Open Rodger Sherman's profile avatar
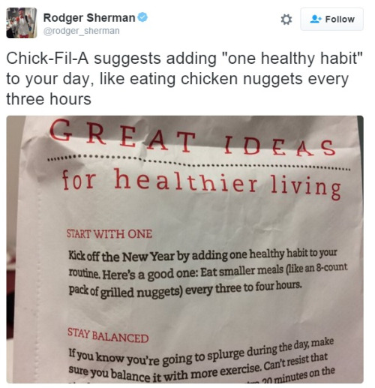Screen dimensions: 375x388 [22, 23]
